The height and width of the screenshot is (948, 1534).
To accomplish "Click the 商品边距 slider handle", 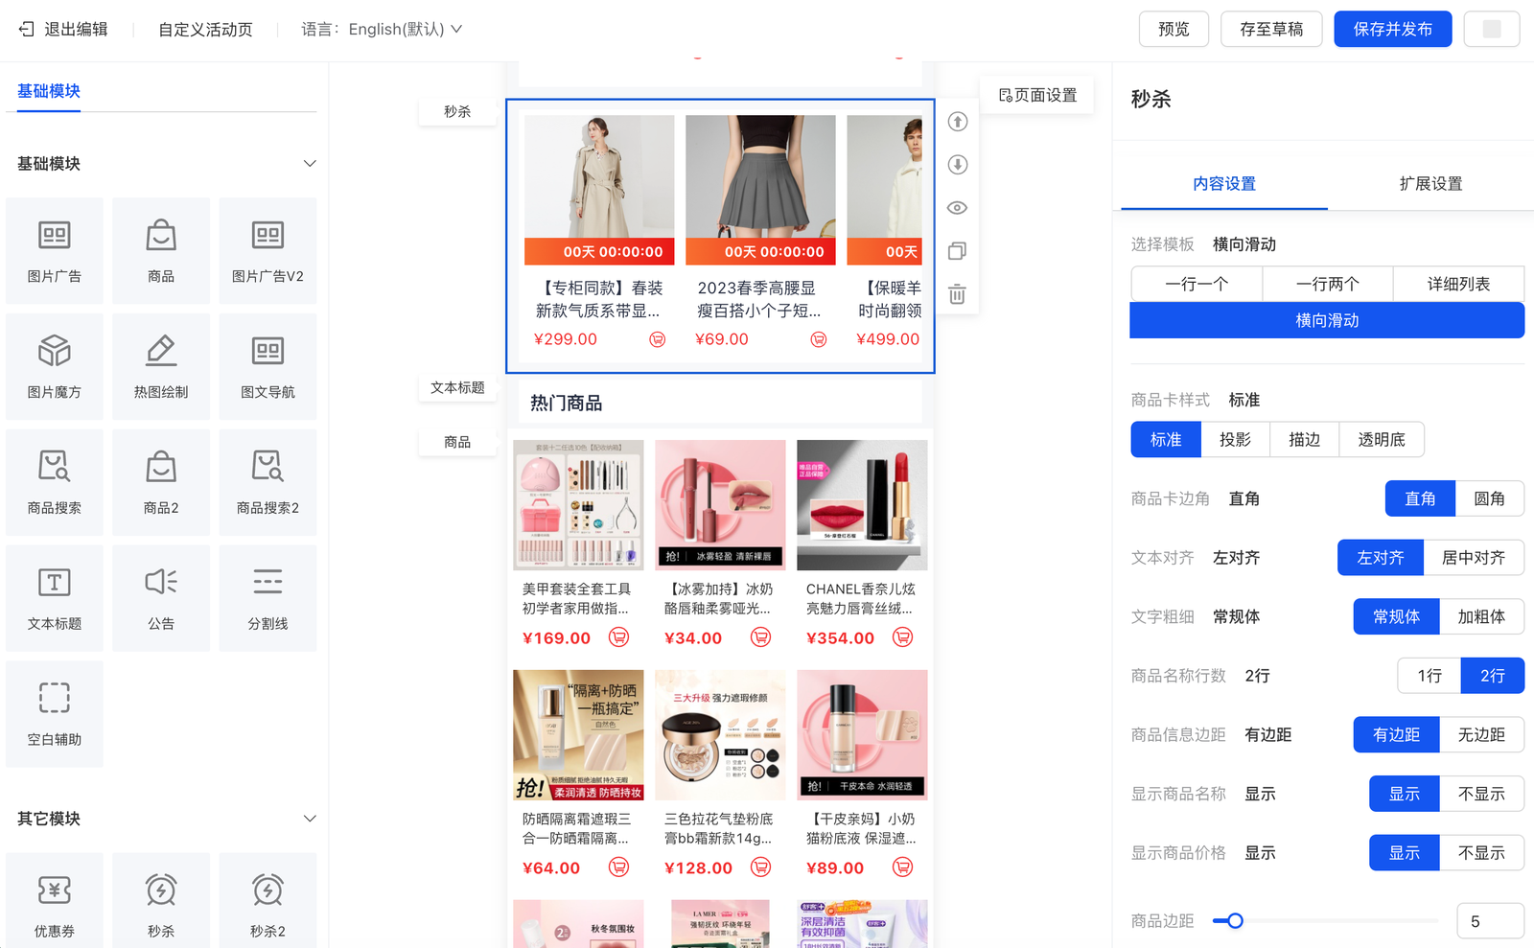I will pos(1235,921).
